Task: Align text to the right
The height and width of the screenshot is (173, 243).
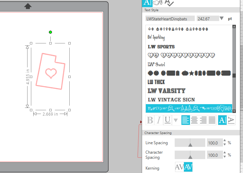Action: [203, 120]
